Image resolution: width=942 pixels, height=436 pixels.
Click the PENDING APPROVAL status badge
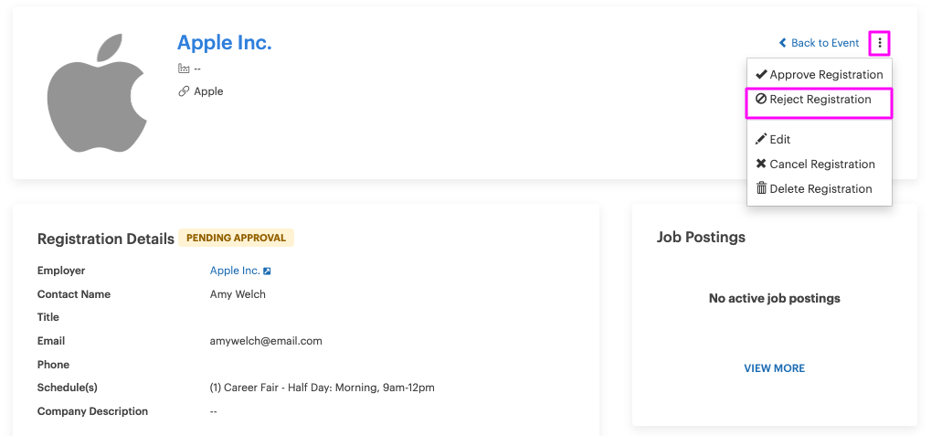click(x=236, y=238)
